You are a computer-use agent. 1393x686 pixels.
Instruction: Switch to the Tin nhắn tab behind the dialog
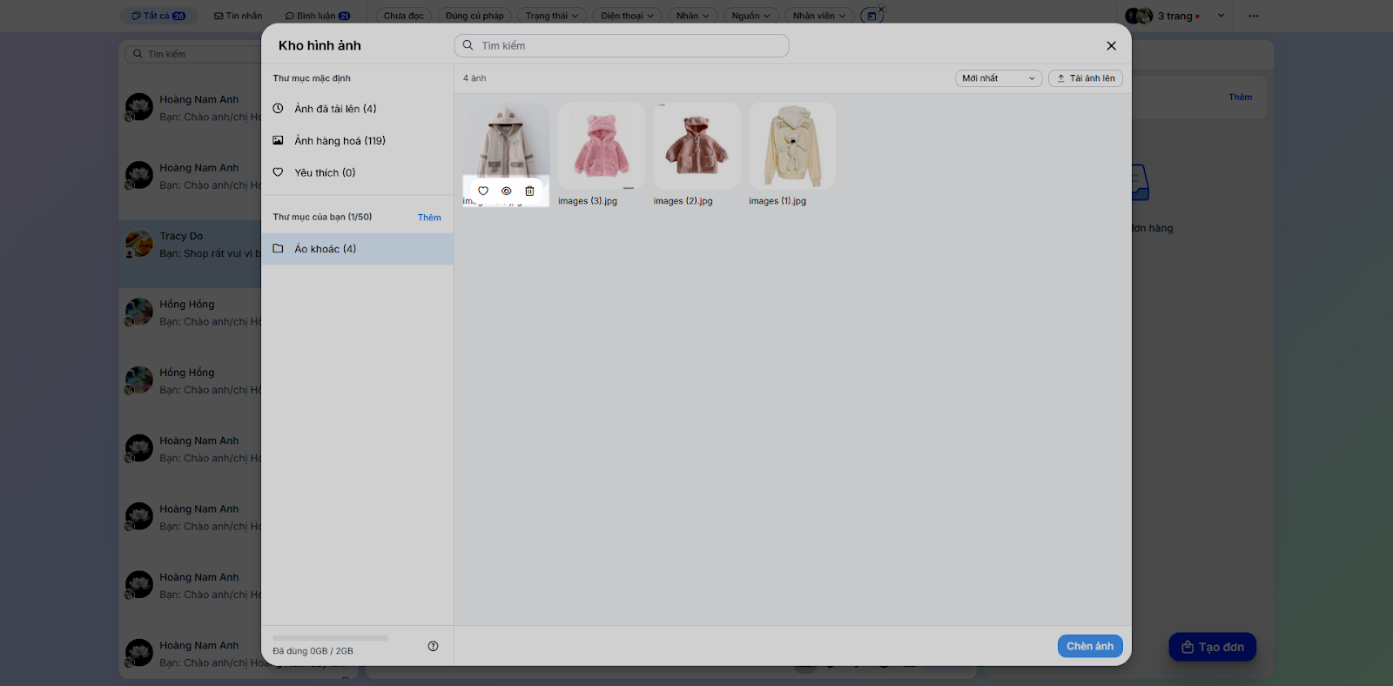pyautogui.click(x=238, y=16)
